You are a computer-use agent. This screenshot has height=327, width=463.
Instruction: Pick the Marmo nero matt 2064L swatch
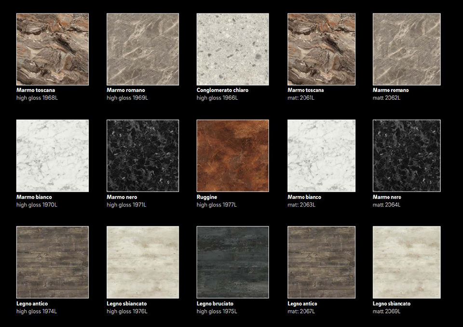[407, 156]
